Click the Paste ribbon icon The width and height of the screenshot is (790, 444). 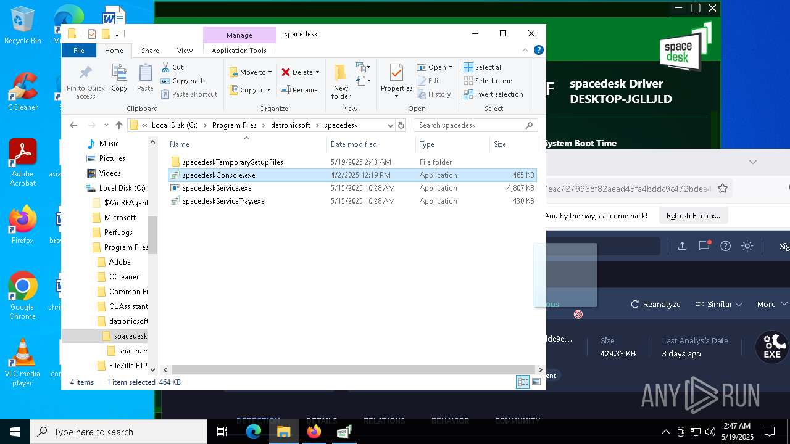coord(145,78)
